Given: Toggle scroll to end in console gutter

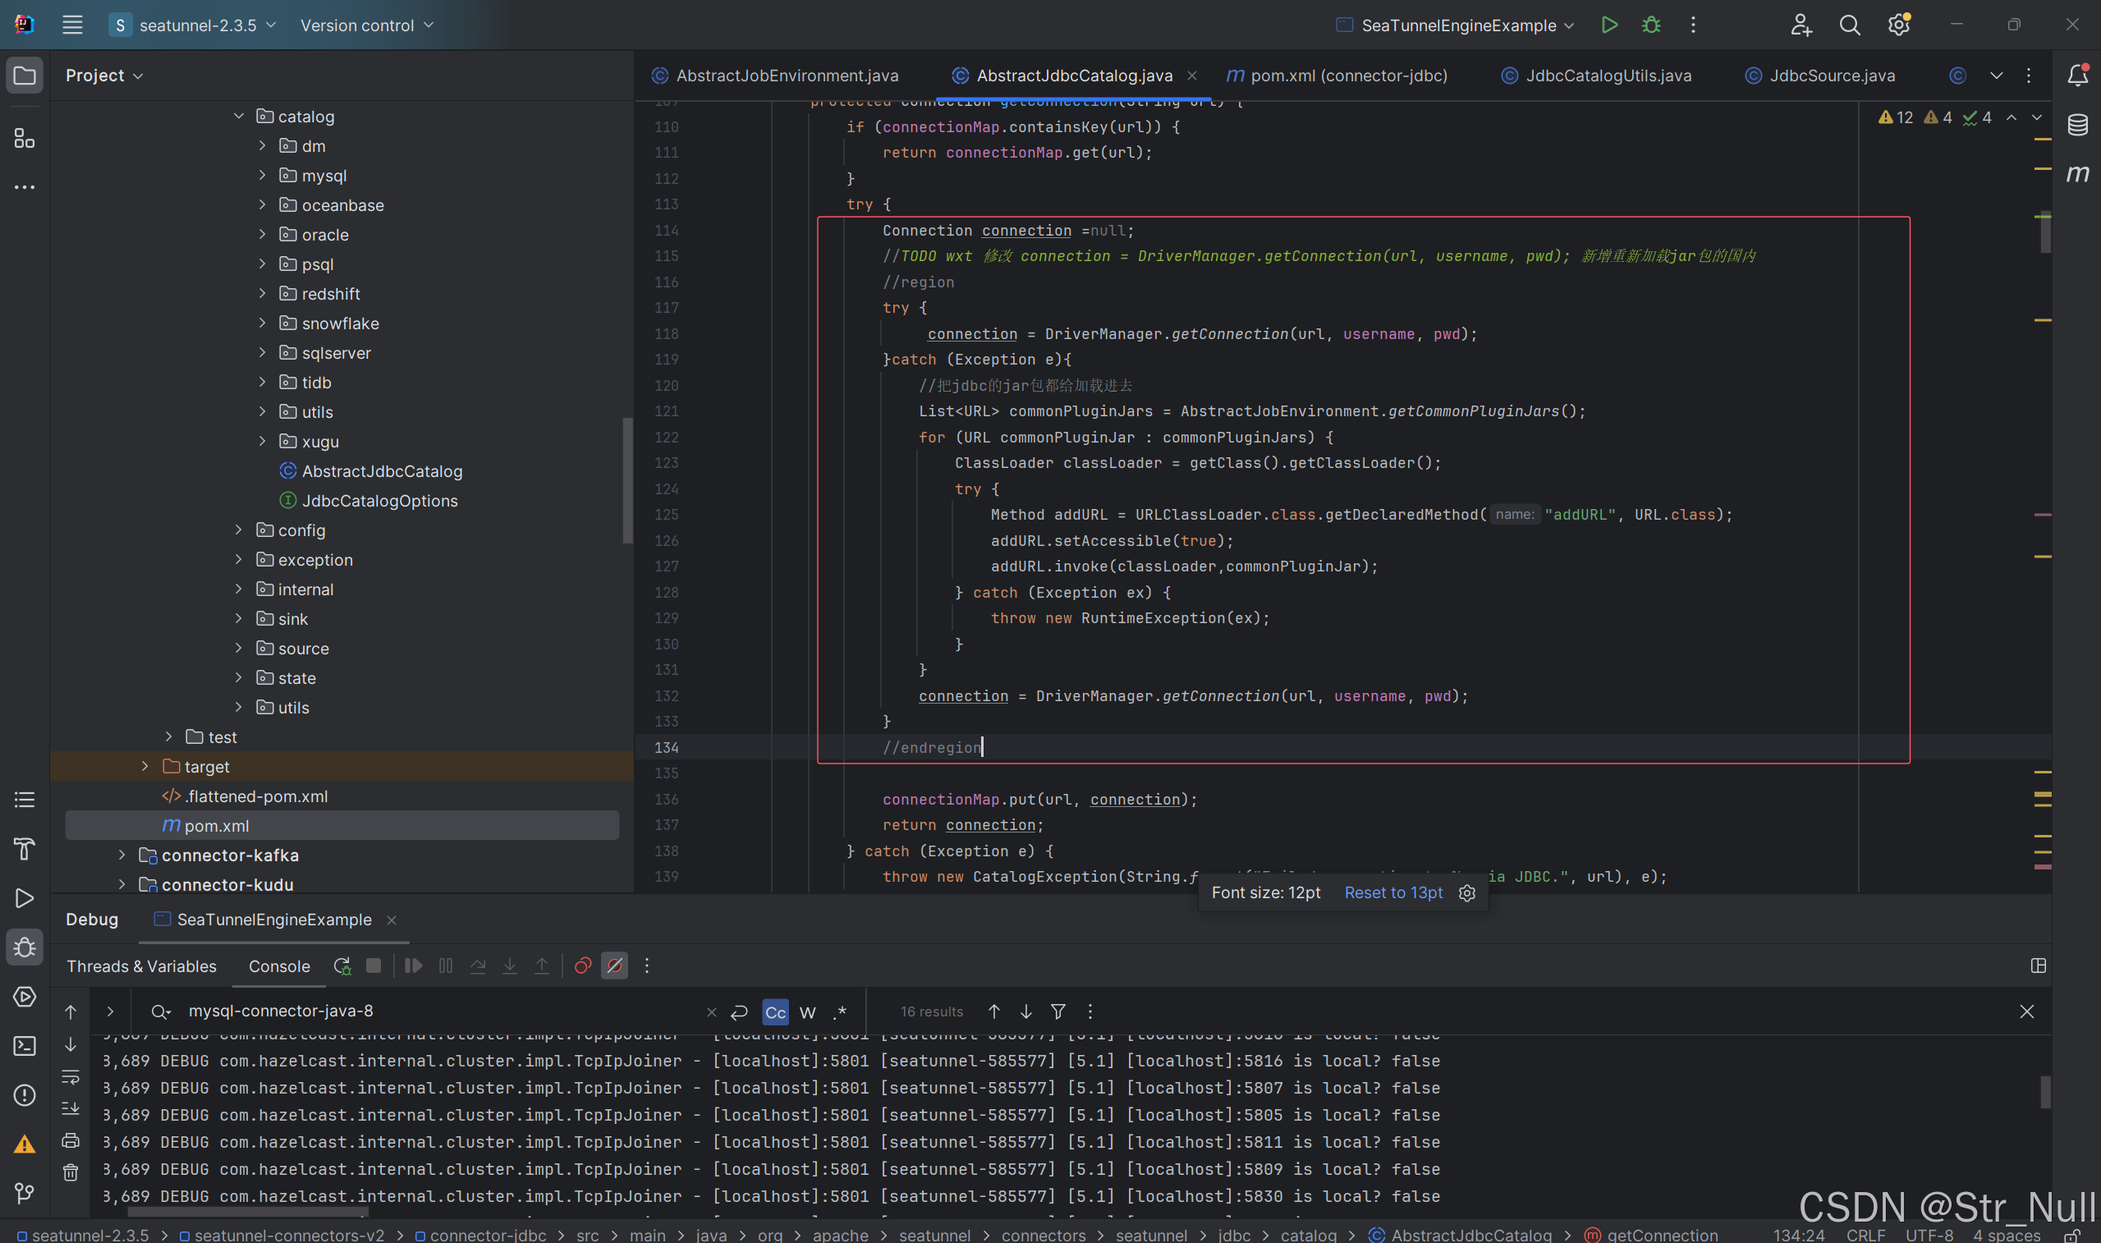Looking at the screenshot, I should 71,1108.
